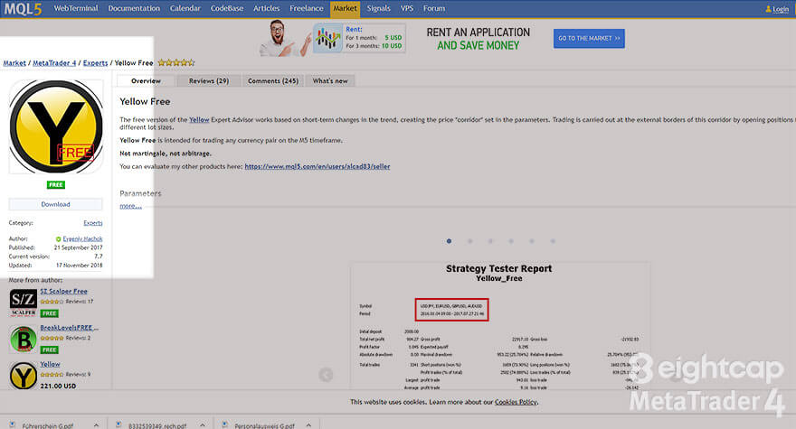
Task: Open Personalausweis G.pdf download item
Action: 264,426
